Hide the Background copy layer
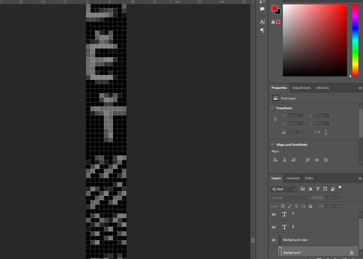This screenshot has width=363, height=259. pyautogui.click(x=273, y=239)
